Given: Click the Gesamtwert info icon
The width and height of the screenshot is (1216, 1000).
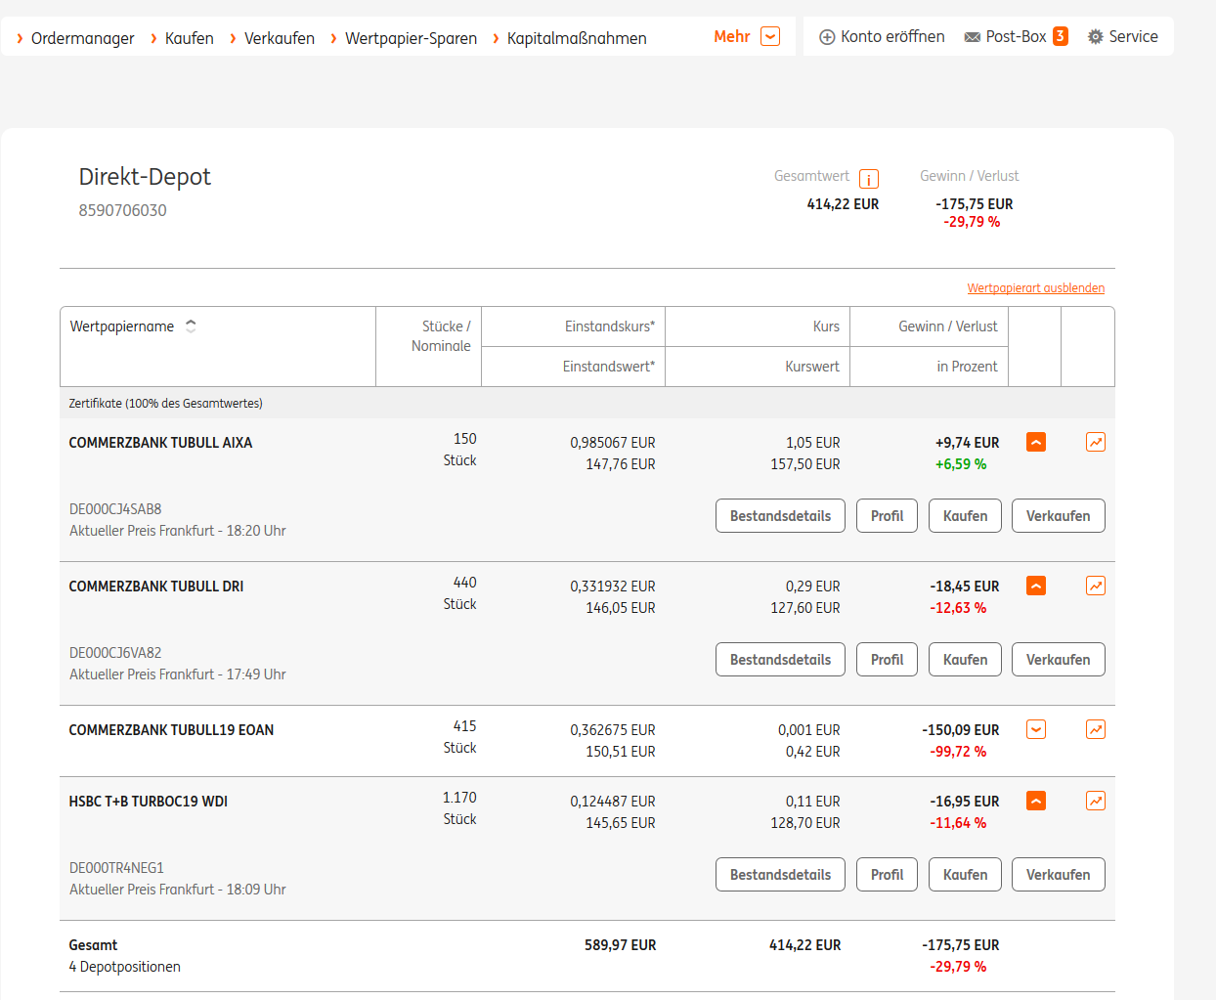Looking at the screenshot, I should click(x=868, y=179).
